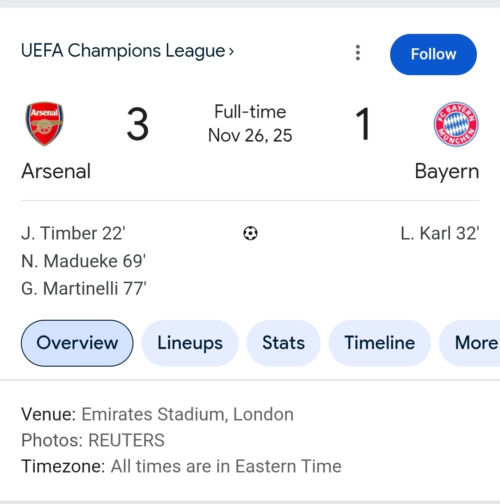View the Timeline tab

380,343
